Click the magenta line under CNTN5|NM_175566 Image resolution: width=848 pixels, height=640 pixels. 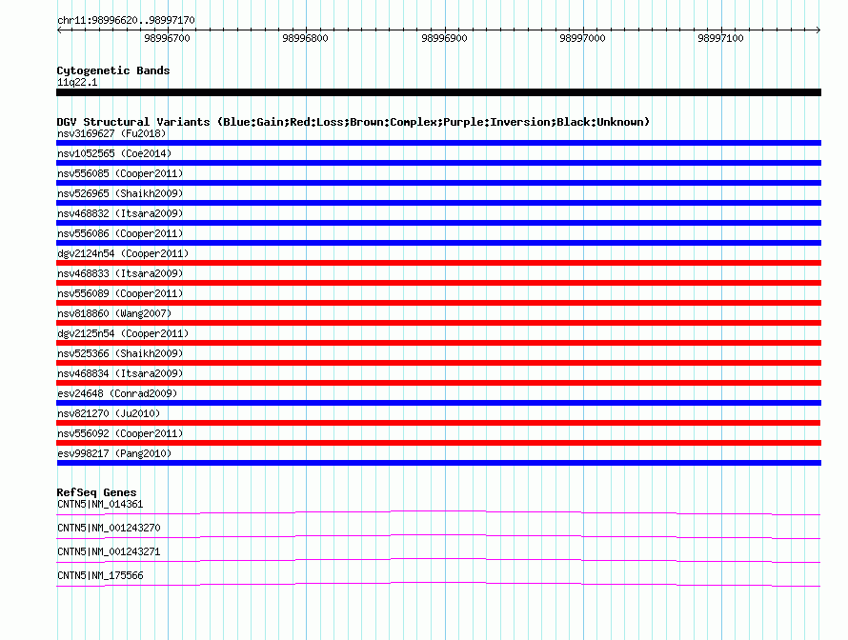click(438, 584)
